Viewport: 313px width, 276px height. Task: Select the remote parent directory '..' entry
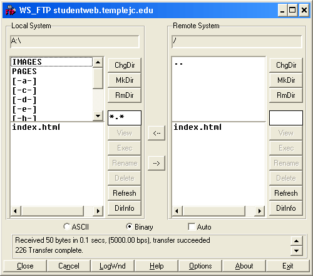[179, 64]
